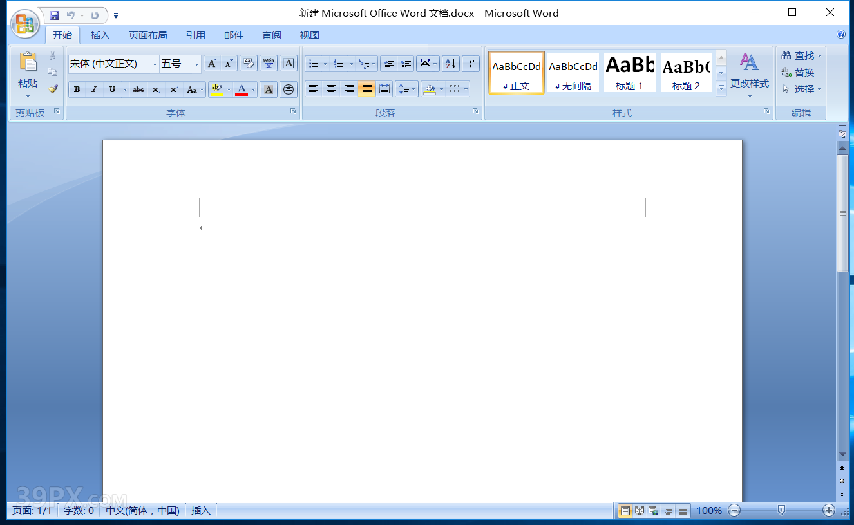
Task: Click the Undo arrow icon
Action: click(71, 15)
